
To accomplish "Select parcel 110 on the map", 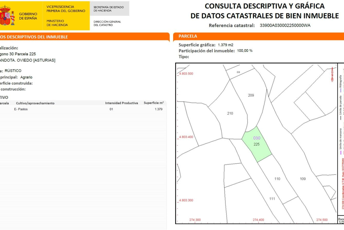I will [x=277, y=179].
